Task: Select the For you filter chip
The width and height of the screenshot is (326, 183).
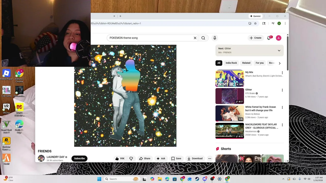Action: (x=260, y=63)
